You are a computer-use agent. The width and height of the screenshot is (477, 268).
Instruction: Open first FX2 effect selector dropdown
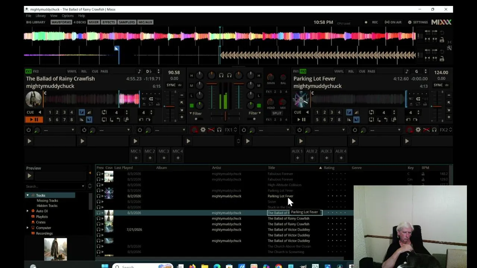pos(275,130)
